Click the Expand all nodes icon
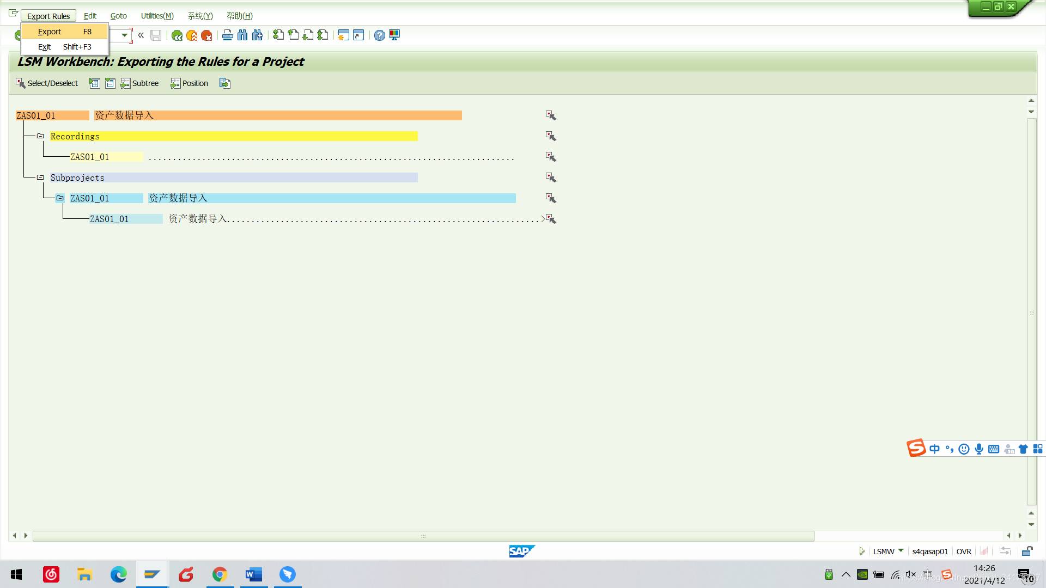The image size is (1046, 588). [94, 83]
